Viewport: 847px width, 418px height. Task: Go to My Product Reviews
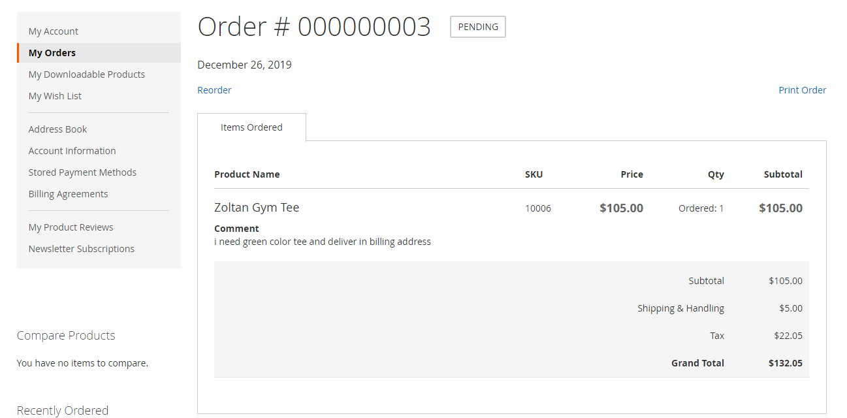click(71, 227)
